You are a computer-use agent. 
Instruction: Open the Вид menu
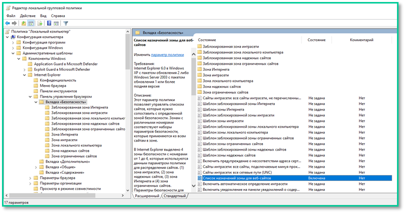42,16
